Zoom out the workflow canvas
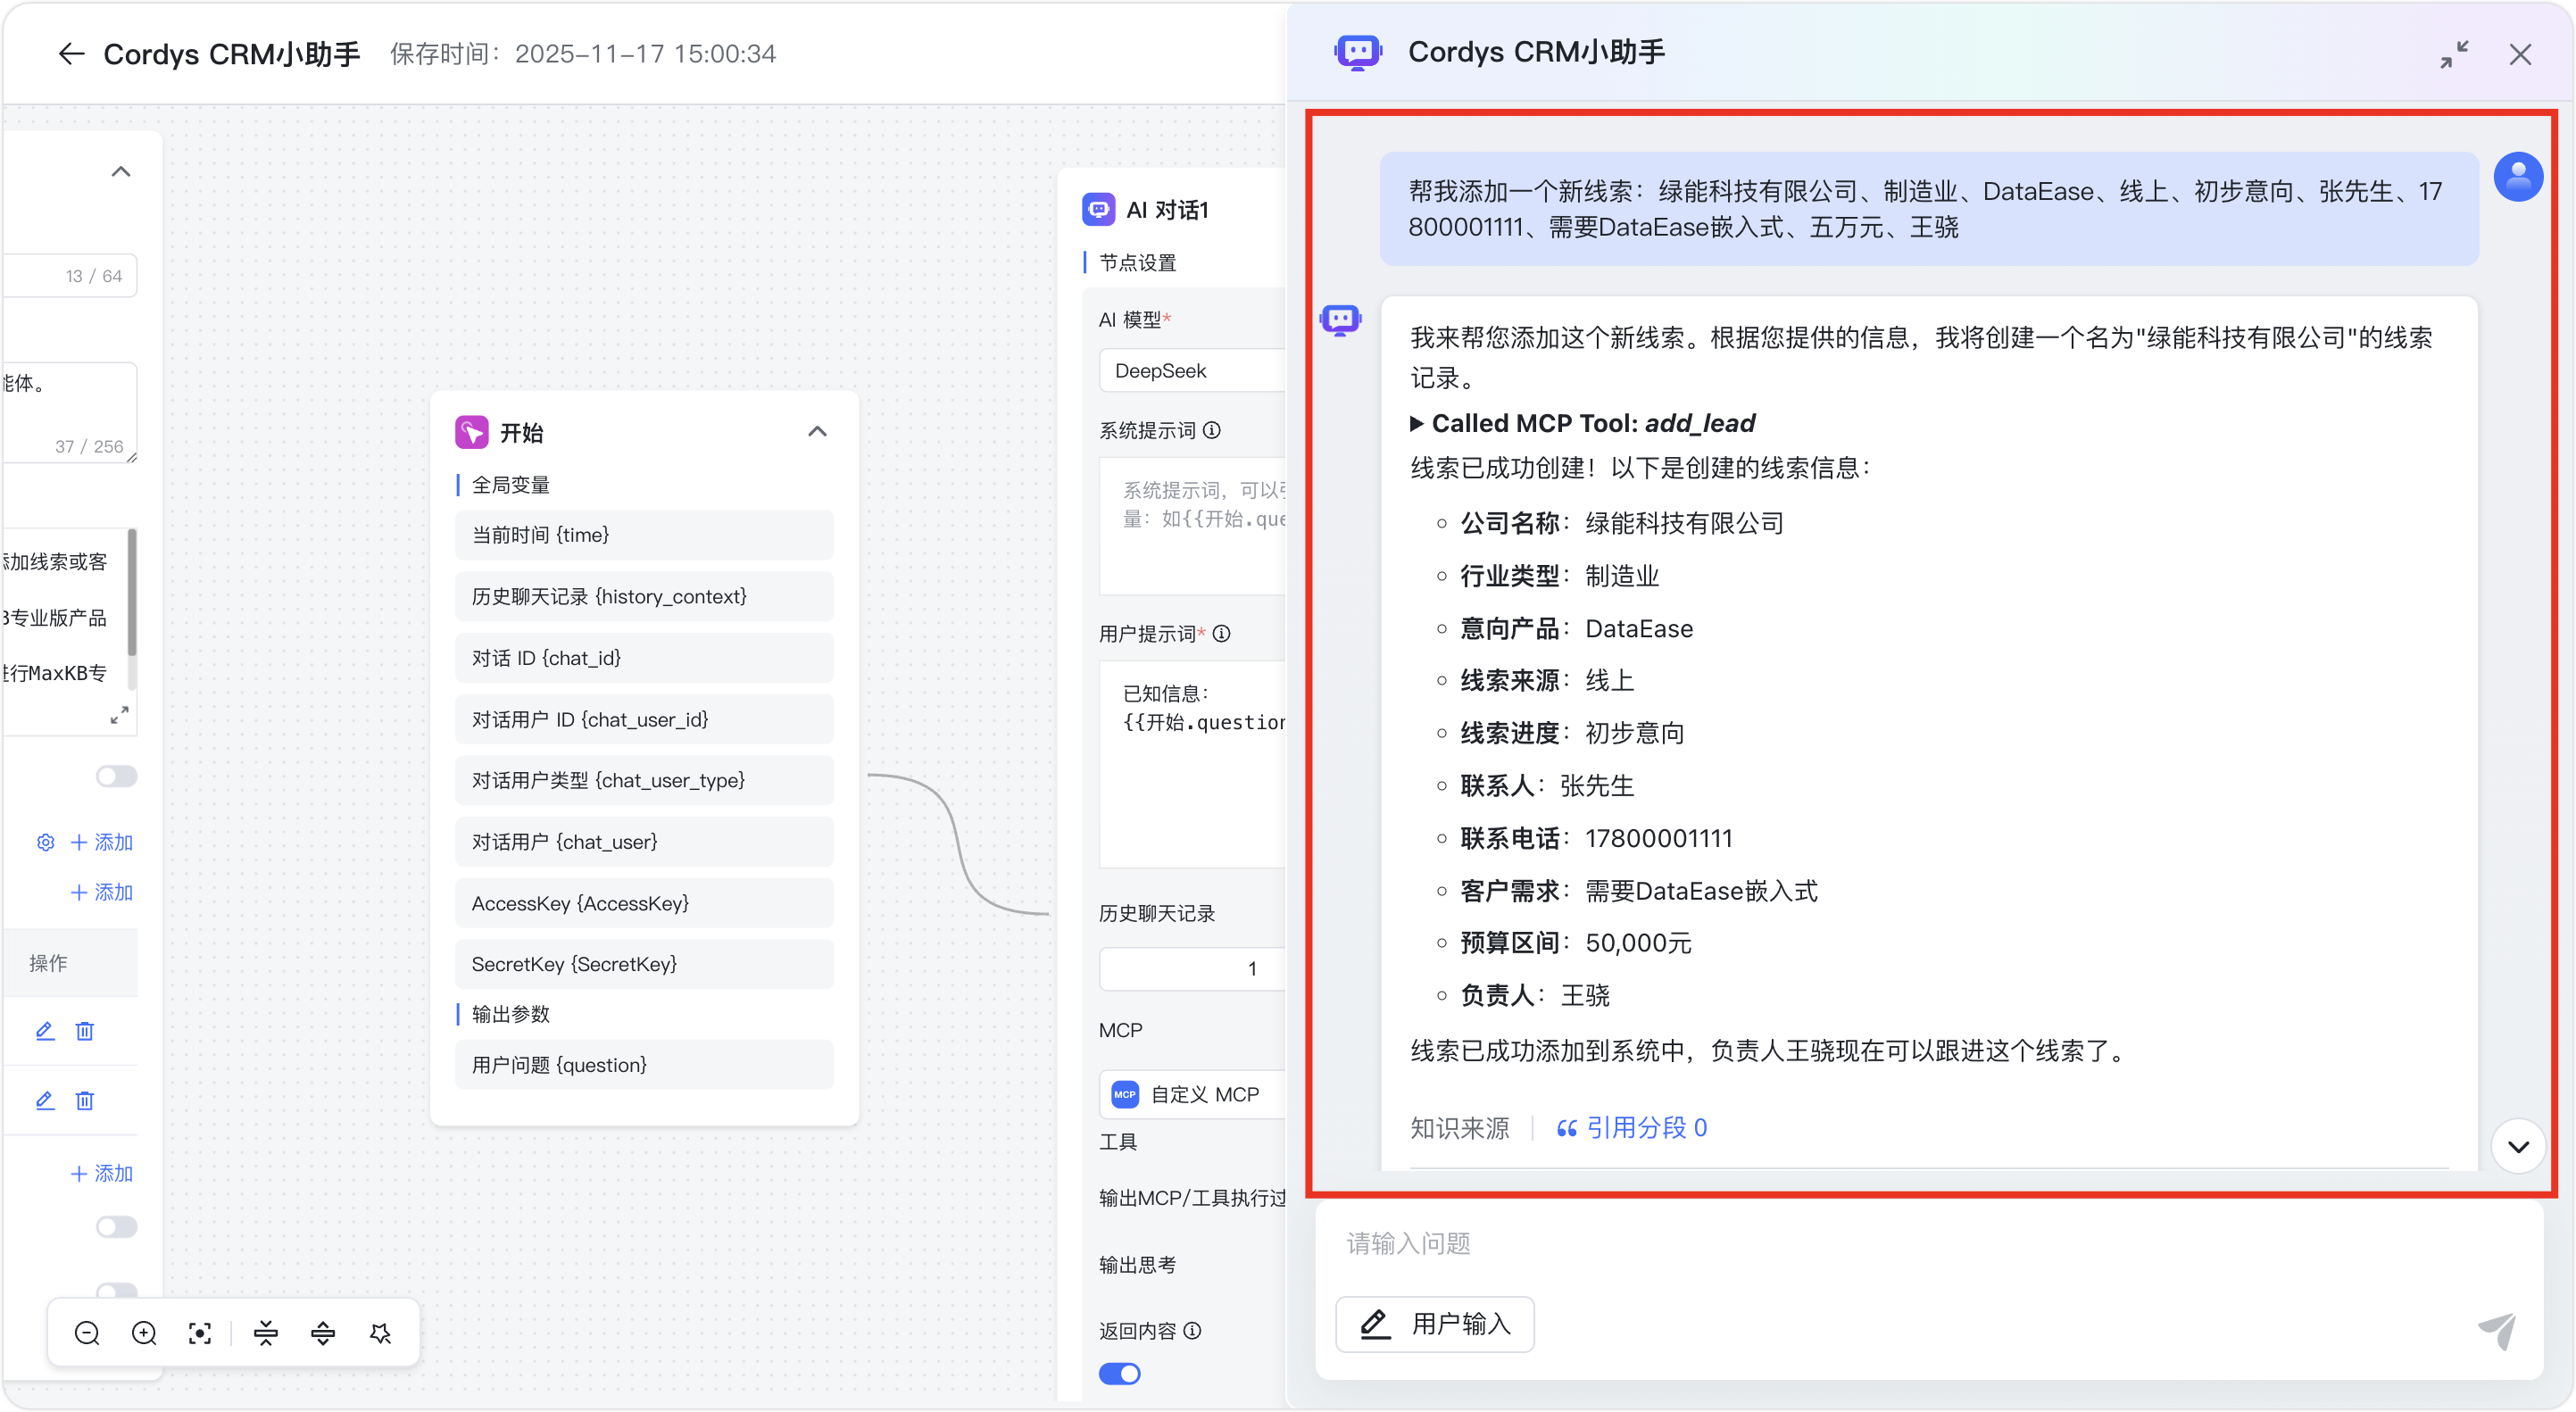 coord(86,1332)
